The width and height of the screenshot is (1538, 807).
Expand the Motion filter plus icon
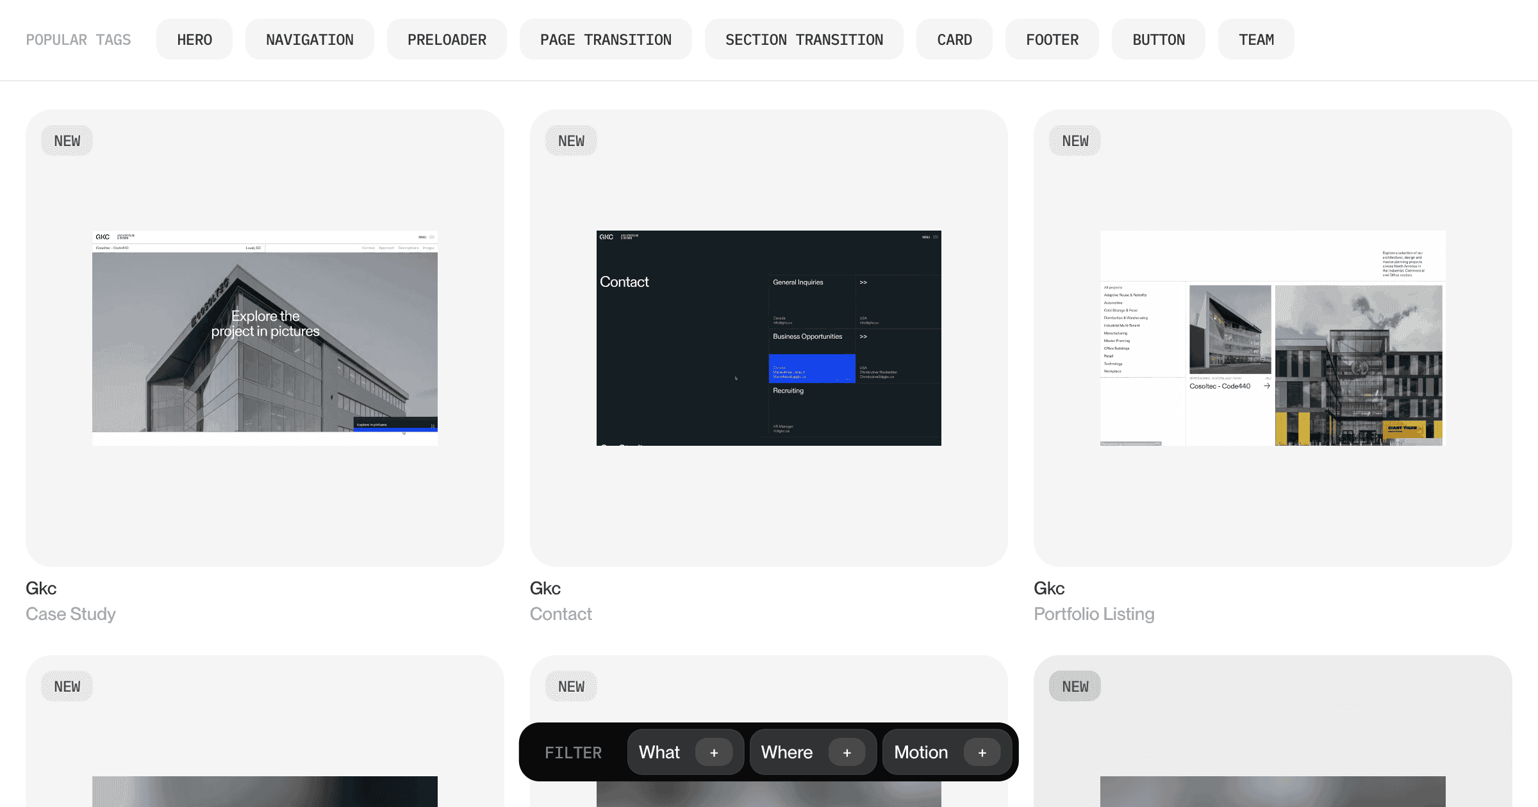tap(982, 753)
